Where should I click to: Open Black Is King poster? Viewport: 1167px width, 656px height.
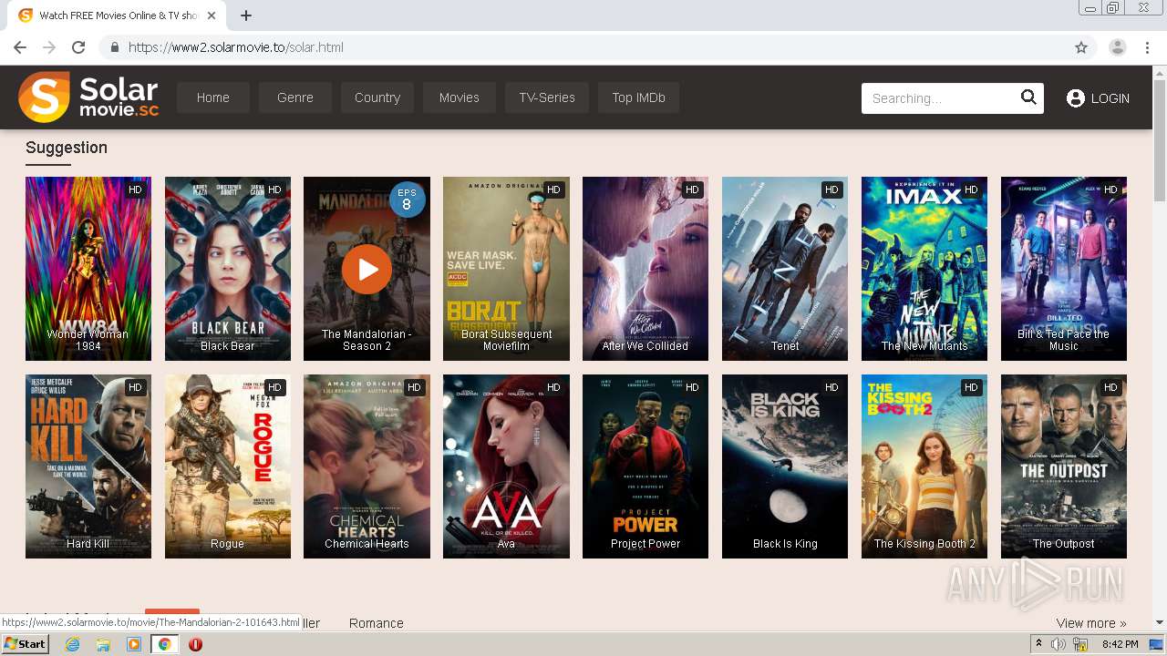785,466
